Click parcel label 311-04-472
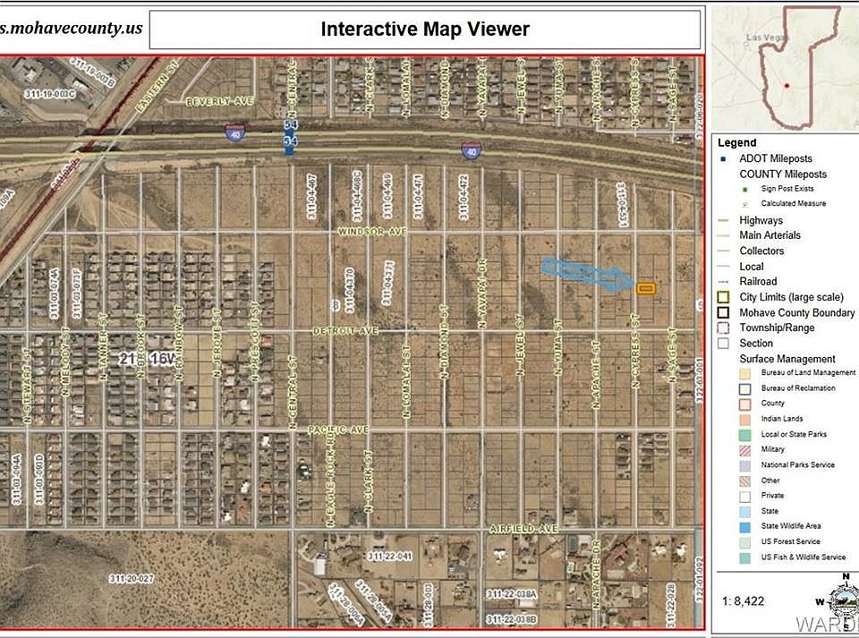The width and height of the screenshot is (859, 638). pyautogui.click(x=463, y=197)
